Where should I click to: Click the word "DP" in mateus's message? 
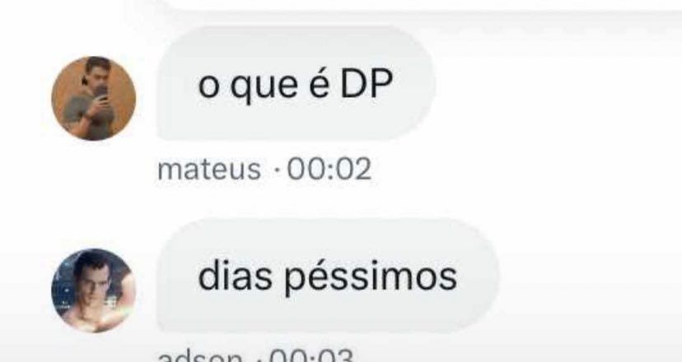367,83
